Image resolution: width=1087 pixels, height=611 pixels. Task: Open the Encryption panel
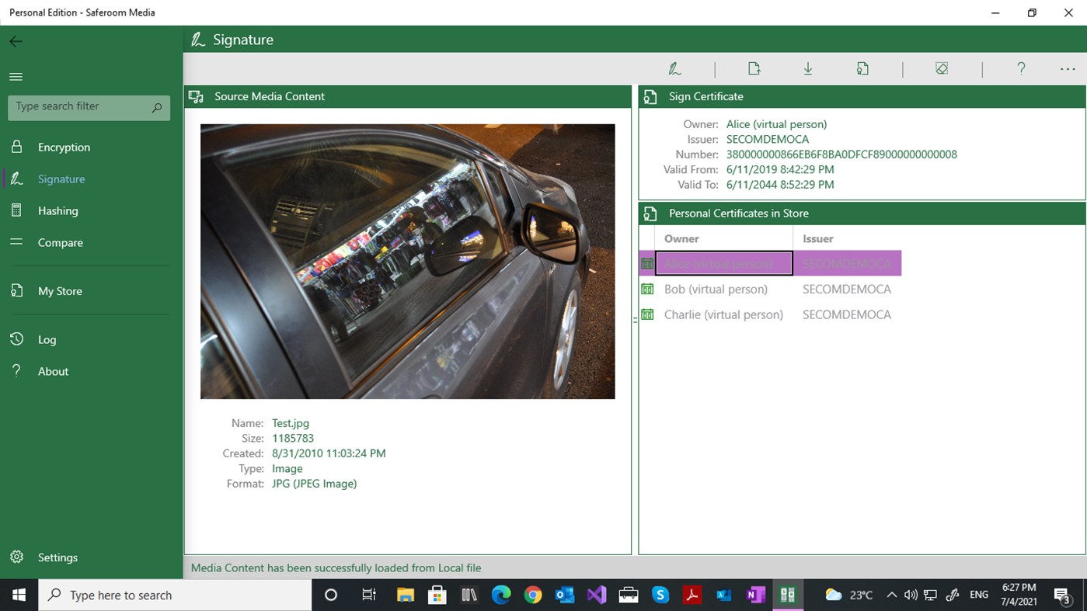(x=63, y=147)
